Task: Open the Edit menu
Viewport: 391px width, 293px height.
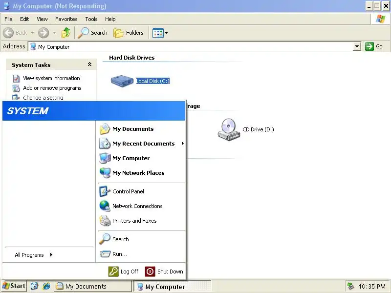Action: pyautogui.click(x=24, y=19)
